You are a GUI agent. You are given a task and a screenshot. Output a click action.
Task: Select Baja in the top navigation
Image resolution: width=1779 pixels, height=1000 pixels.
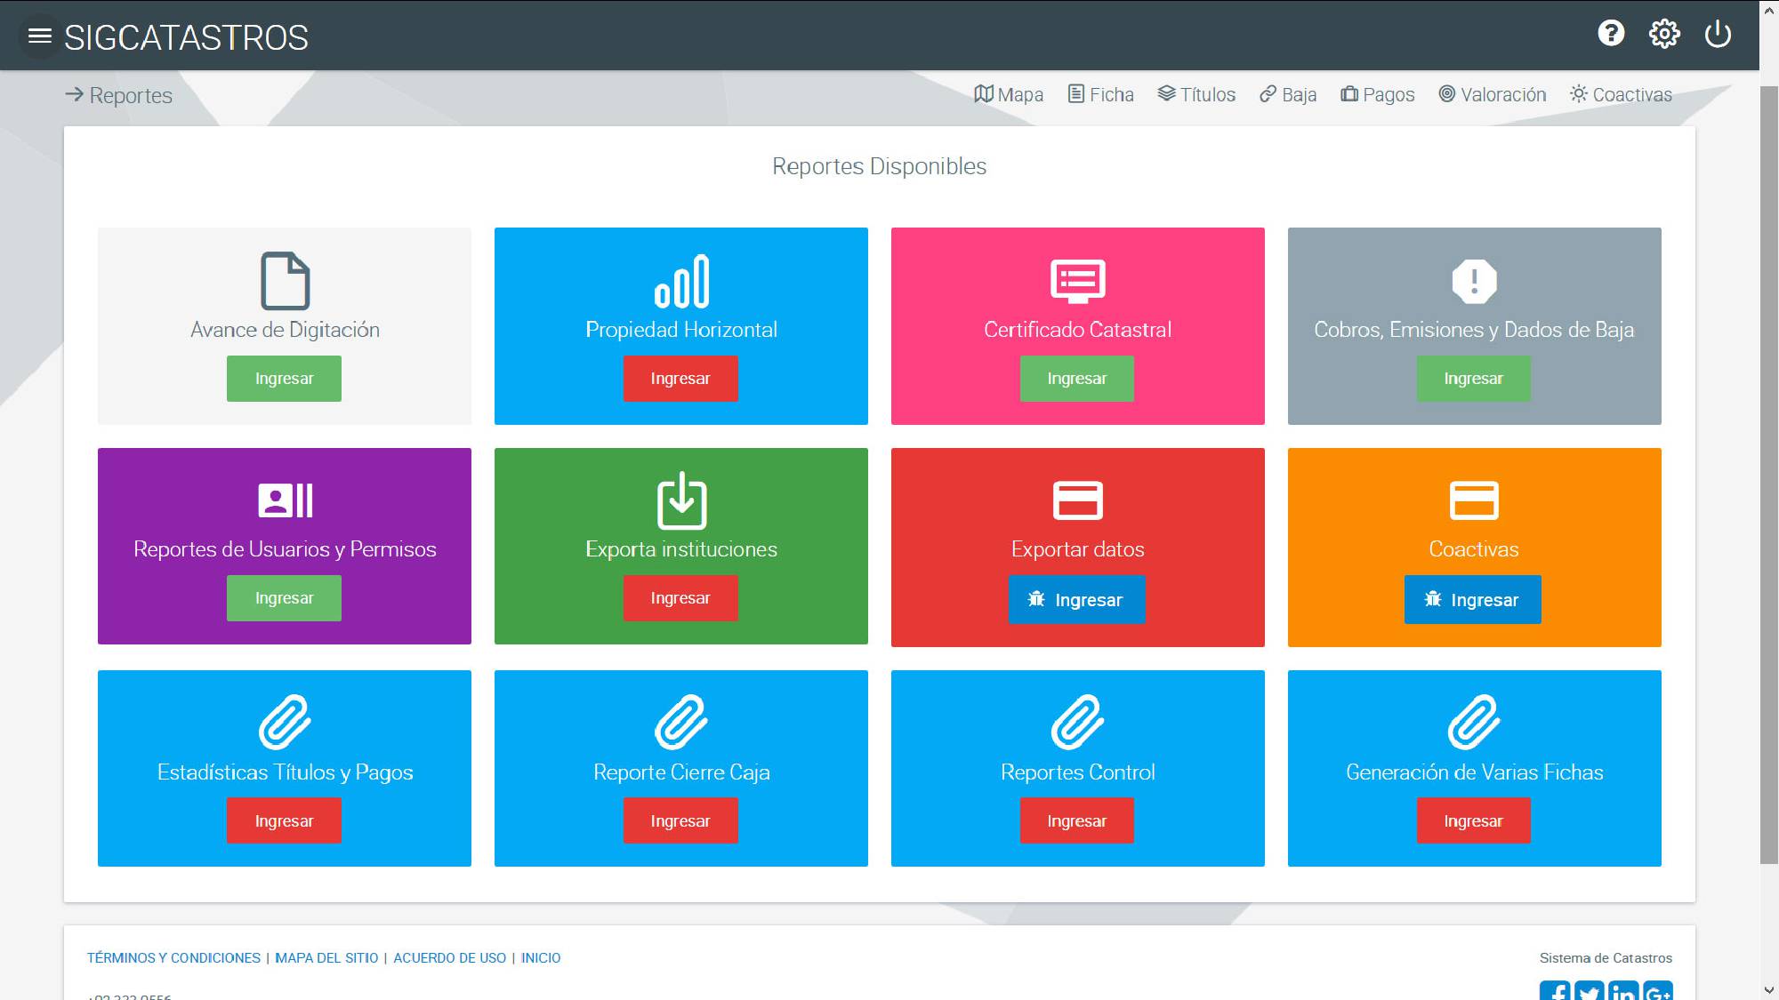point(1288,94)
